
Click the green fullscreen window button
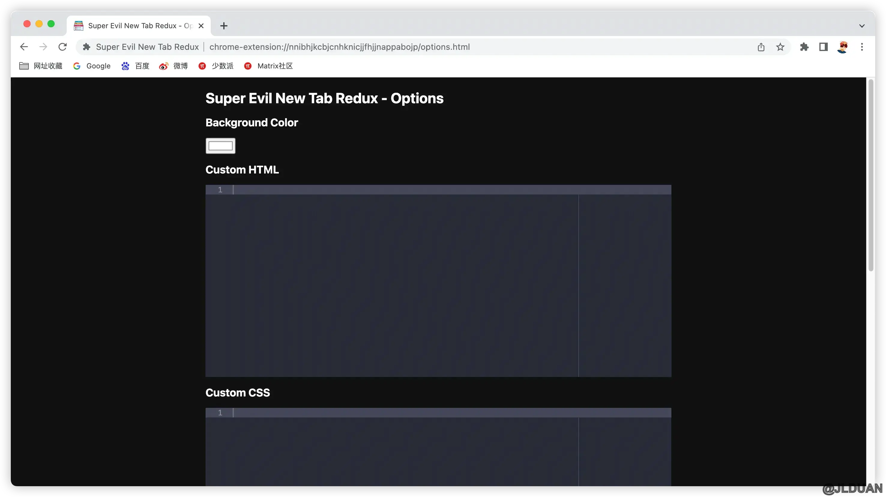(x=51, y=24)
